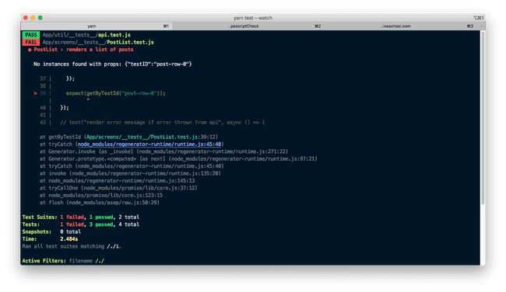Image resolution: width=506 pixels, height=292 pixels.
Task: Add a new tab with plus button
Action: click(x=481, y=26)
